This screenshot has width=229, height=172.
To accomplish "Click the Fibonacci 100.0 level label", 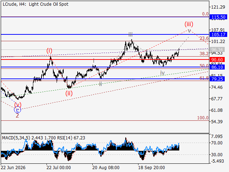I will pyautogui.click(x=203, y=118).
